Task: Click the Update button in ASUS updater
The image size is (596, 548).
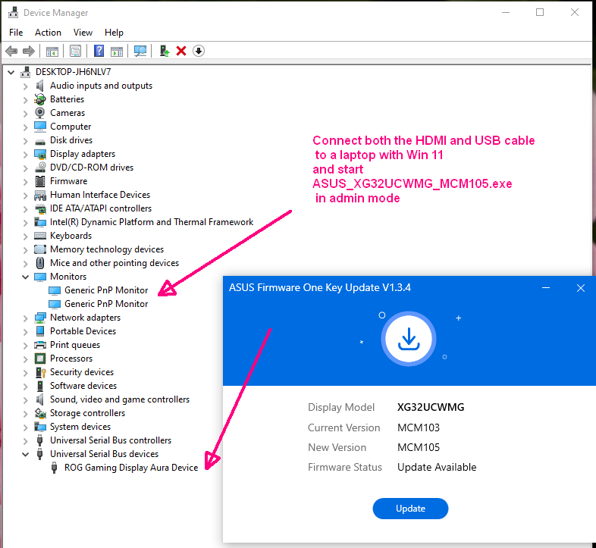Action: coord(410,509)
